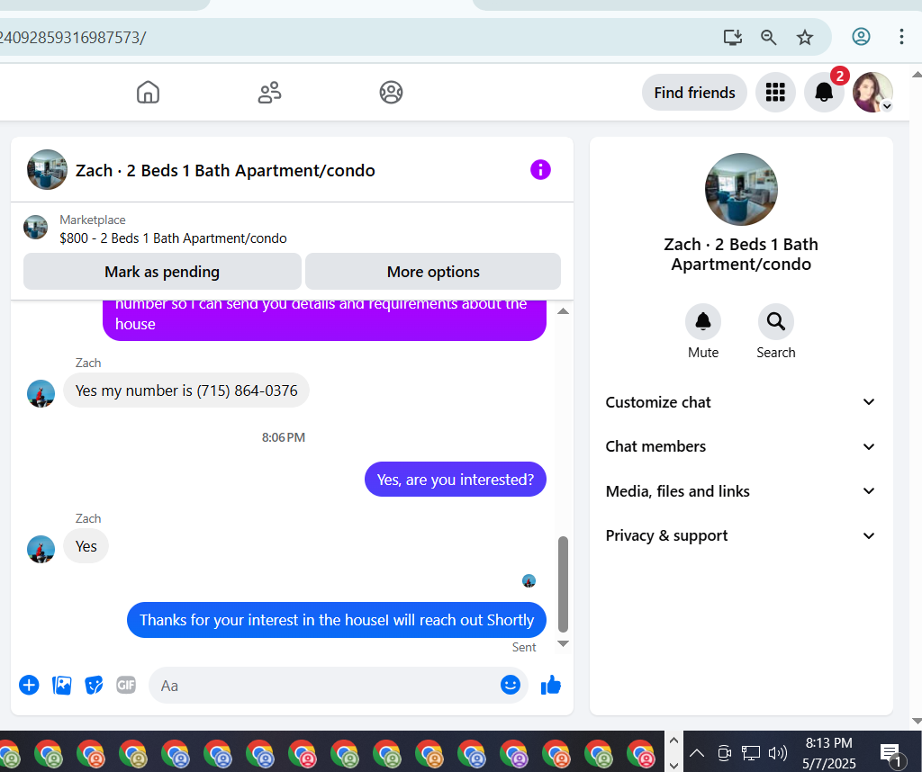Click header conversation thumbnail image

pos(47,170)
